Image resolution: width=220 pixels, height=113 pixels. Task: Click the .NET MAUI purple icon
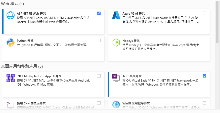click(11, 78)
